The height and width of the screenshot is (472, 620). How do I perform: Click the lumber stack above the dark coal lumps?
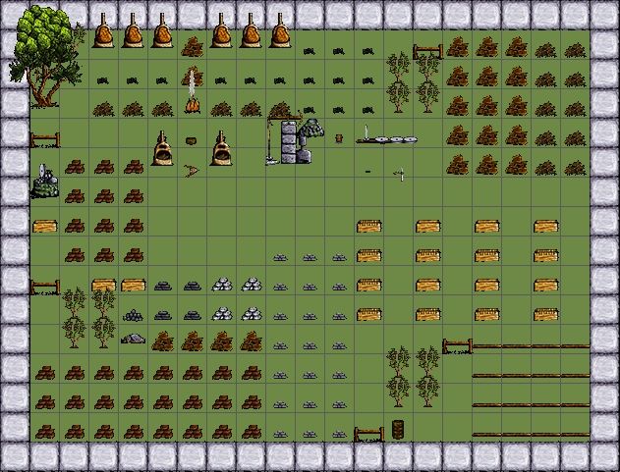(134, 285)
